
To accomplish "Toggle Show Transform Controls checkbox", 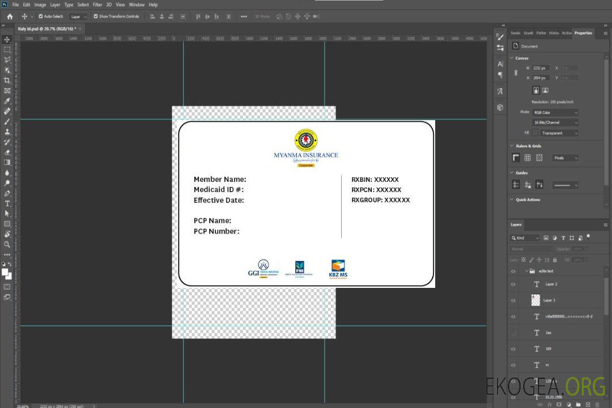I will click(x=96, y=16).
